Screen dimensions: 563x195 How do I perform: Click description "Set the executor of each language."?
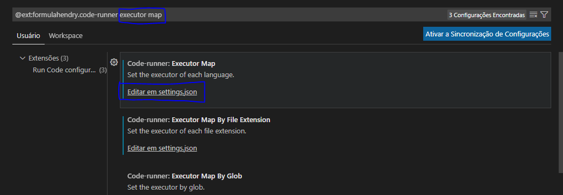pos(181,75)
